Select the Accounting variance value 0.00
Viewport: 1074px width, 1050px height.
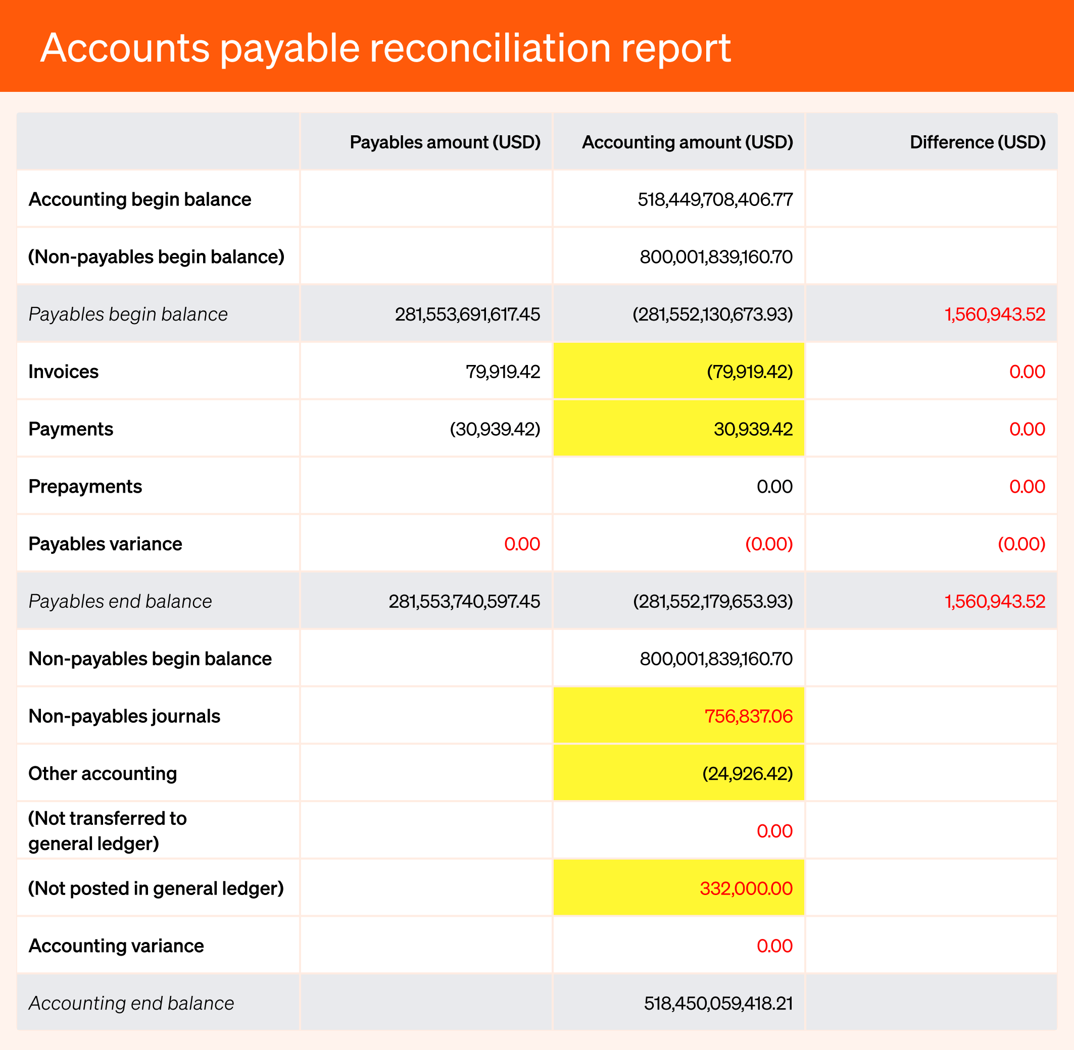click(x=775, y=945)
